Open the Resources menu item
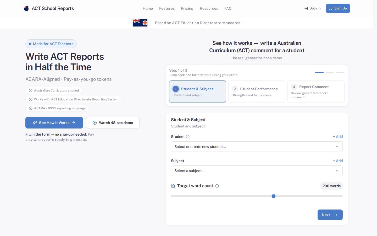This screenshot has width=377, height=236. click(x=209, y=8)
